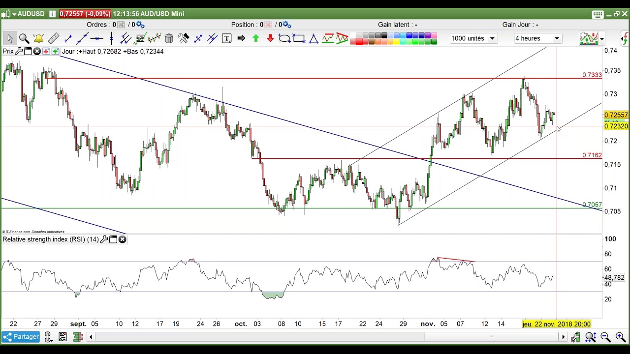
Task: Click the horizontal zoom fit icon
Action: (x=591, y=337)
